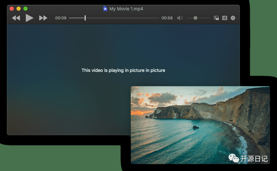
Task: Close the player window with the red button
Action: point(12,8)
